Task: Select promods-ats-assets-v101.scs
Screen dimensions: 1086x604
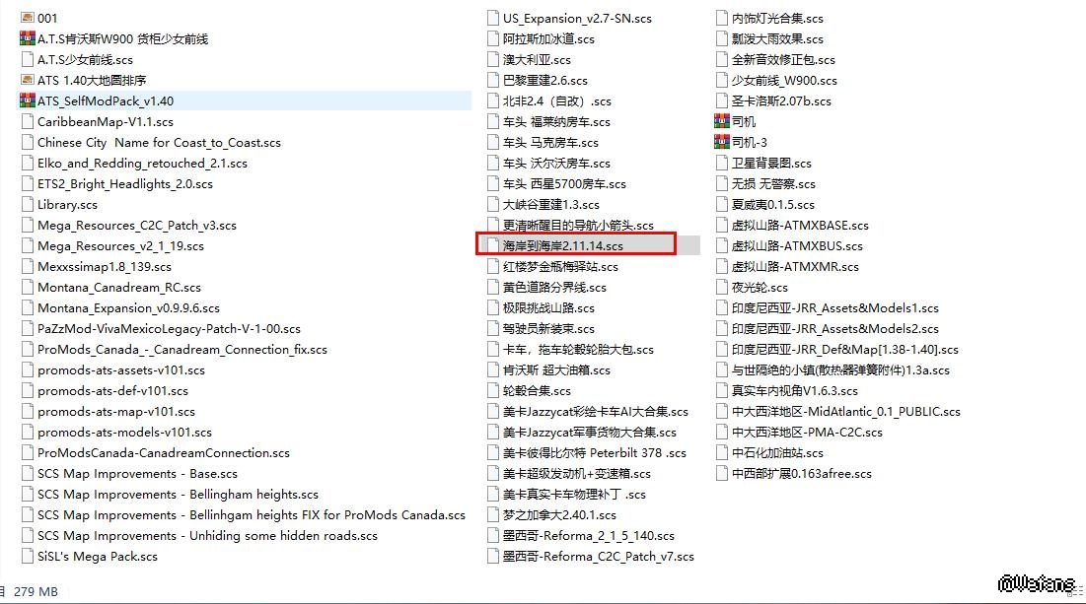Action: [x=121, y=370]
